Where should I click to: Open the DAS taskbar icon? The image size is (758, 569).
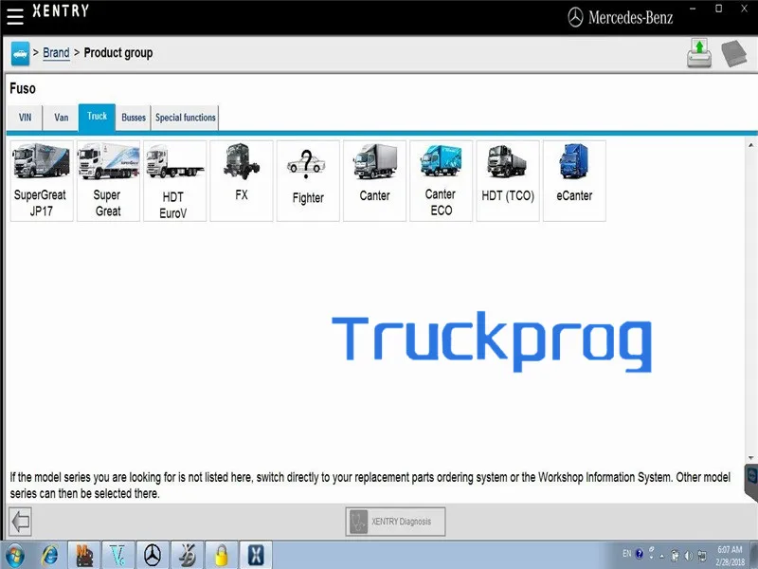pos(187,556)
